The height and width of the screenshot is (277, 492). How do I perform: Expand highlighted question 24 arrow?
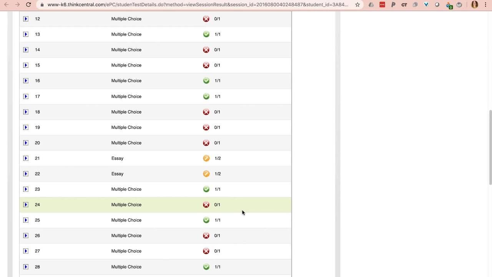click(x=26, y=205)
